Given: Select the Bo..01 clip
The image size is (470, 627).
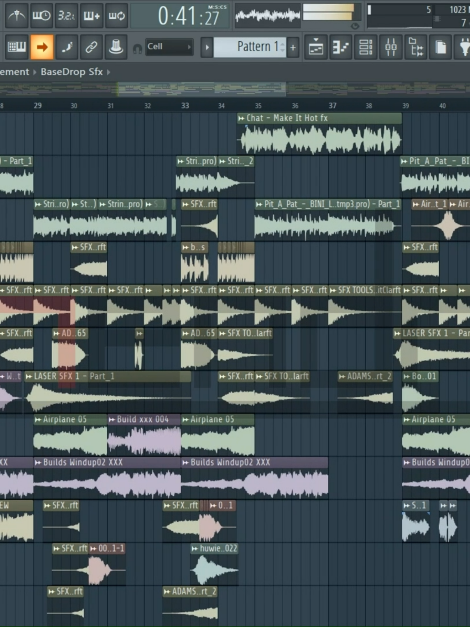Looking at the screenshot, I should (x=420, y=392).
